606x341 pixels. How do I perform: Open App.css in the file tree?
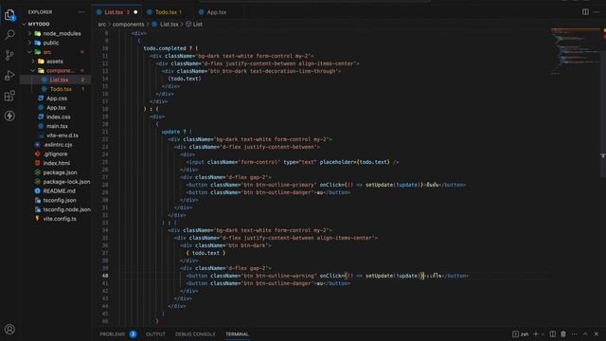(55, 99)
